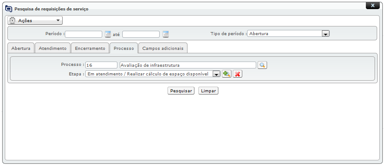
Task: Open the start date calendar picker
Action: [108, 34]
